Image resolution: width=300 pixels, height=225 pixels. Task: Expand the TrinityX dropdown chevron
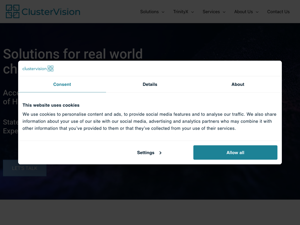click(x=193, y=12)
